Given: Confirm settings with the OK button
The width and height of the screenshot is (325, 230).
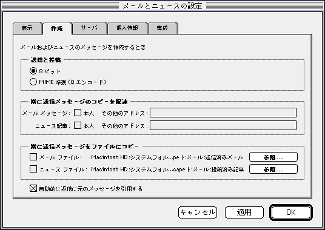Looking at the screenshot, I should (x=291, y=212).
